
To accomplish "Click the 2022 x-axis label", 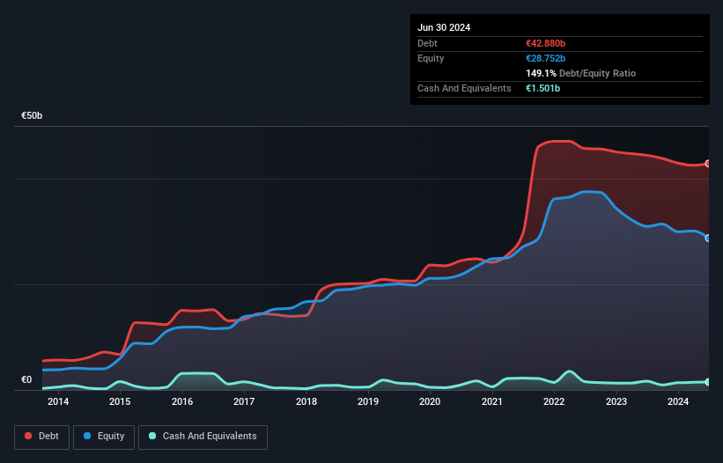I will point(554,401).
